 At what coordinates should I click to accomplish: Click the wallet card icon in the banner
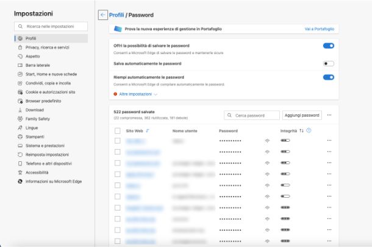coord(118,29)
